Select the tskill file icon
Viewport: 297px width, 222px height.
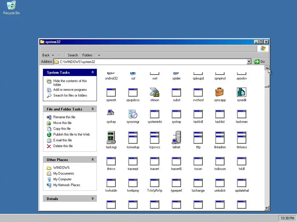pyautogui.click(x=242, y=161)
